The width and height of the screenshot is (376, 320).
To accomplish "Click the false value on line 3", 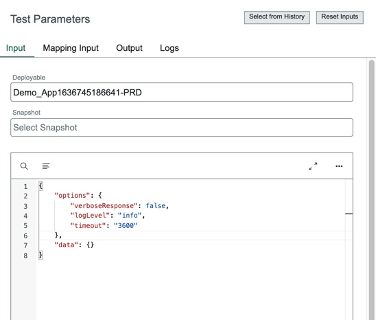I will click(x=156, y=206).
